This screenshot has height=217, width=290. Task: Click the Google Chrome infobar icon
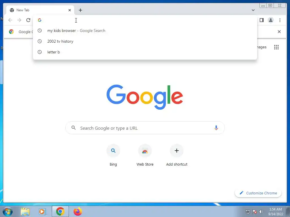[11, 32]
